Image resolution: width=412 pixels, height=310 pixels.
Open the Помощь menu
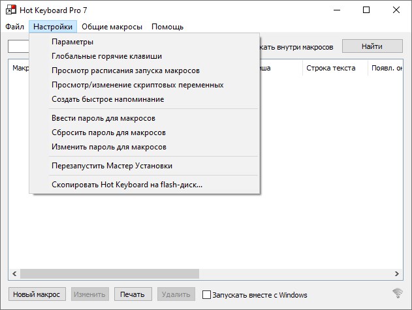point(167,27)
